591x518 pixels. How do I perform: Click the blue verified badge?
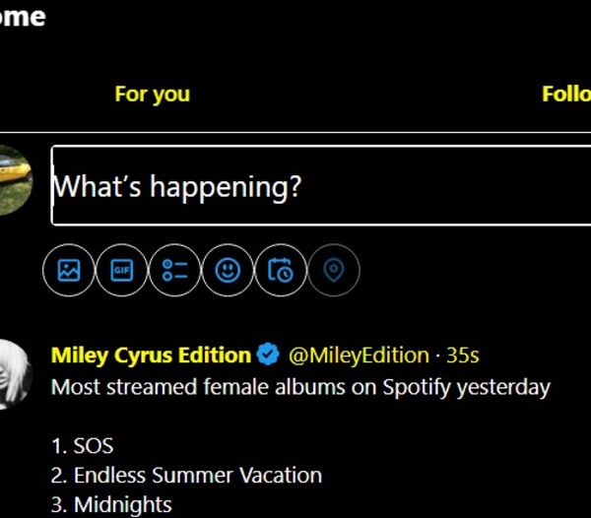coord(268,355)
